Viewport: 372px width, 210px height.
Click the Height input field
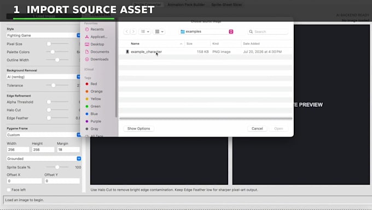click(x=43, y=150)
